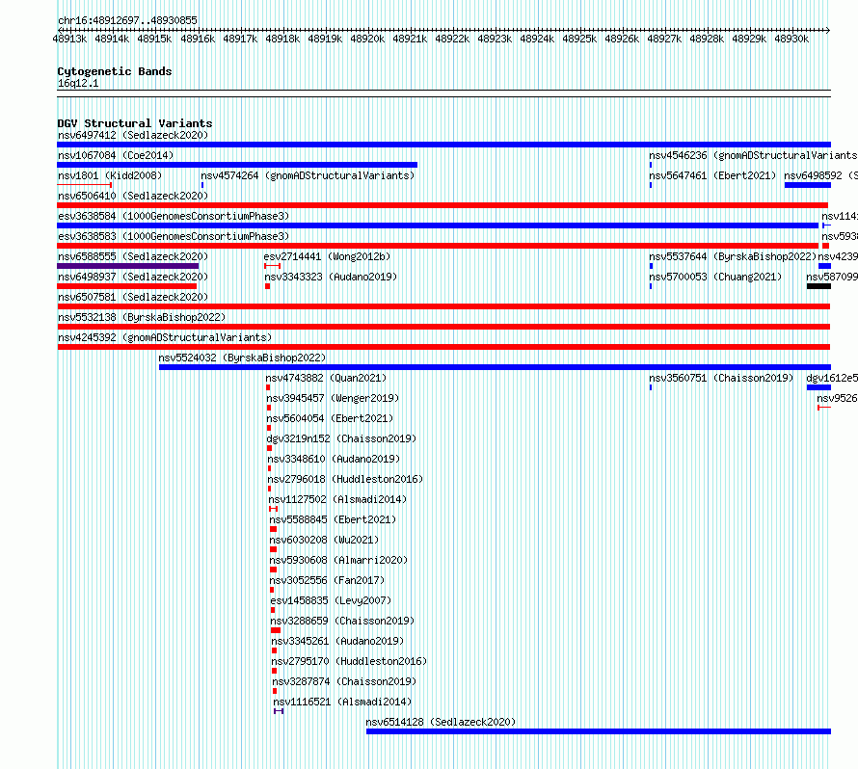Select the red bar of nsv4245392

point(443,347)
